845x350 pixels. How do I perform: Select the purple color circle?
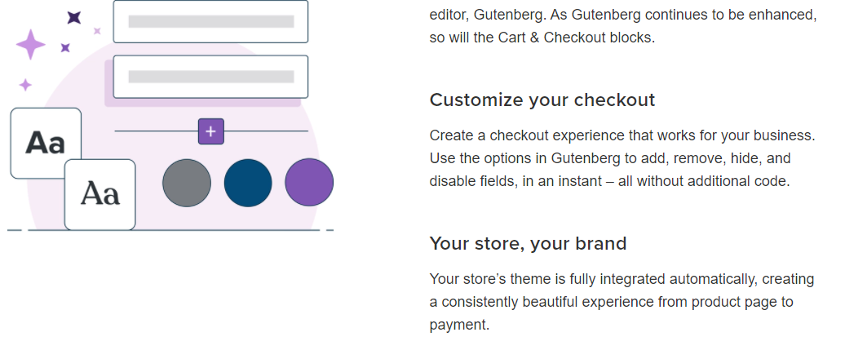[309, 182]
